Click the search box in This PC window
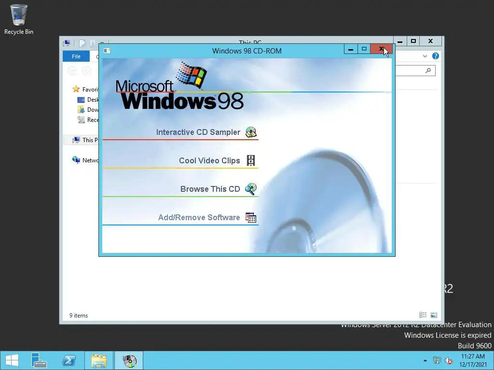494x370 pixels. click(415, 71)
